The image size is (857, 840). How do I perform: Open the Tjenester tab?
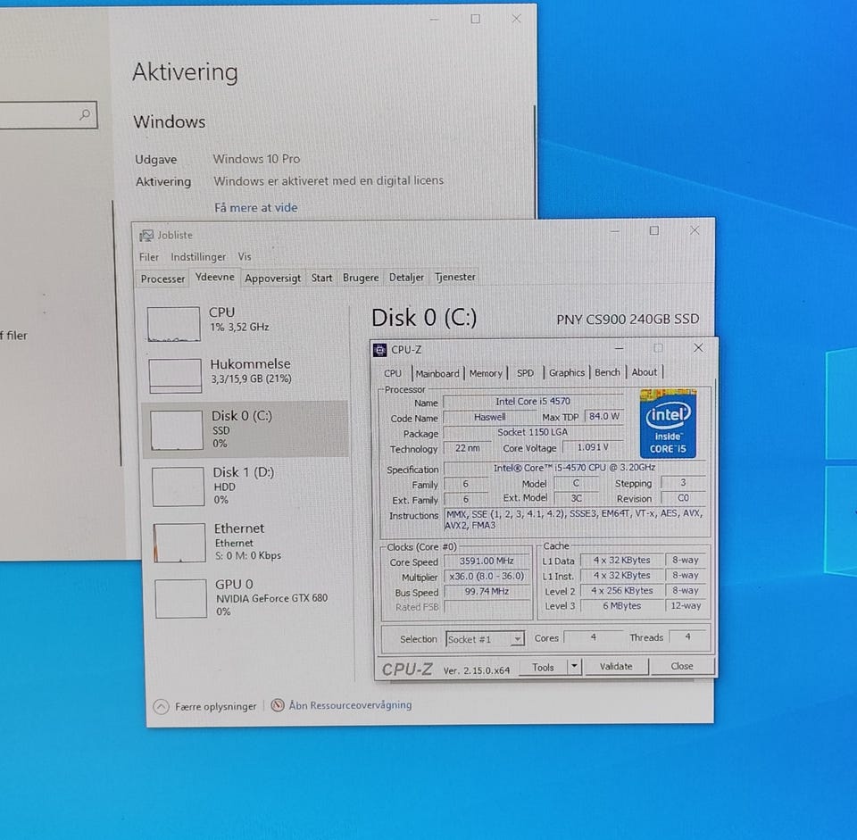click(x=454, y=277)
